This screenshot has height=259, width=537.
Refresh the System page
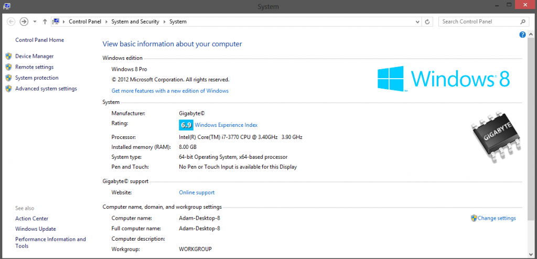[x=427, y=21]
